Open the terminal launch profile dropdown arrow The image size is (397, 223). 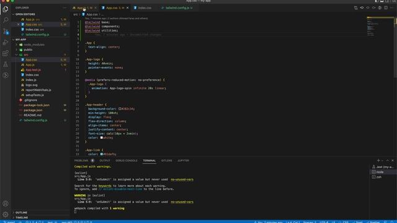(382, 160)
